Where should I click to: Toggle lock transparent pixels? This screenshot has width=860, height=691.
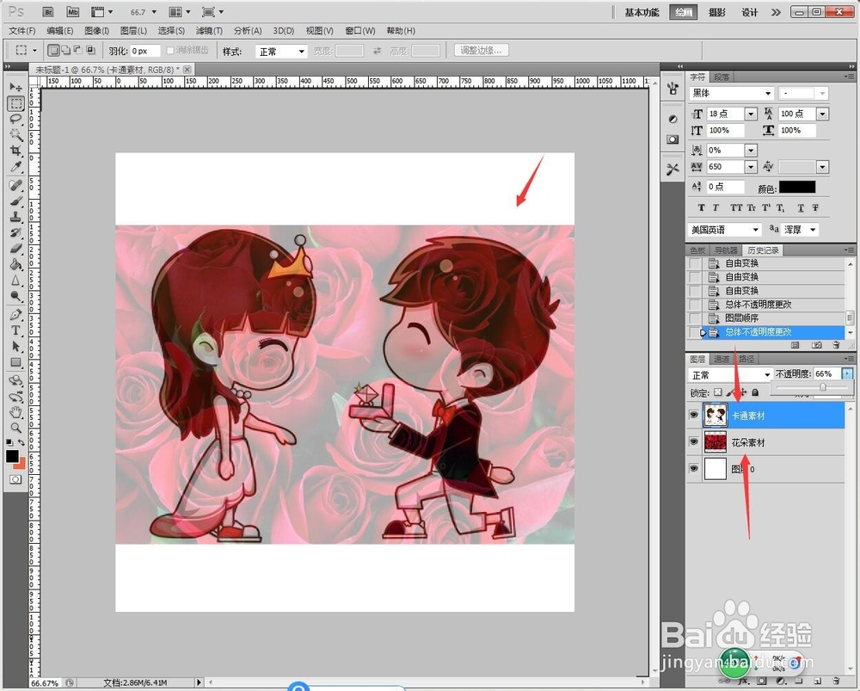pos(718,392)
